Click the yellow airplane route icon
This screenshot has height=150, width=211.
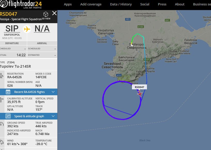(27, 29)
